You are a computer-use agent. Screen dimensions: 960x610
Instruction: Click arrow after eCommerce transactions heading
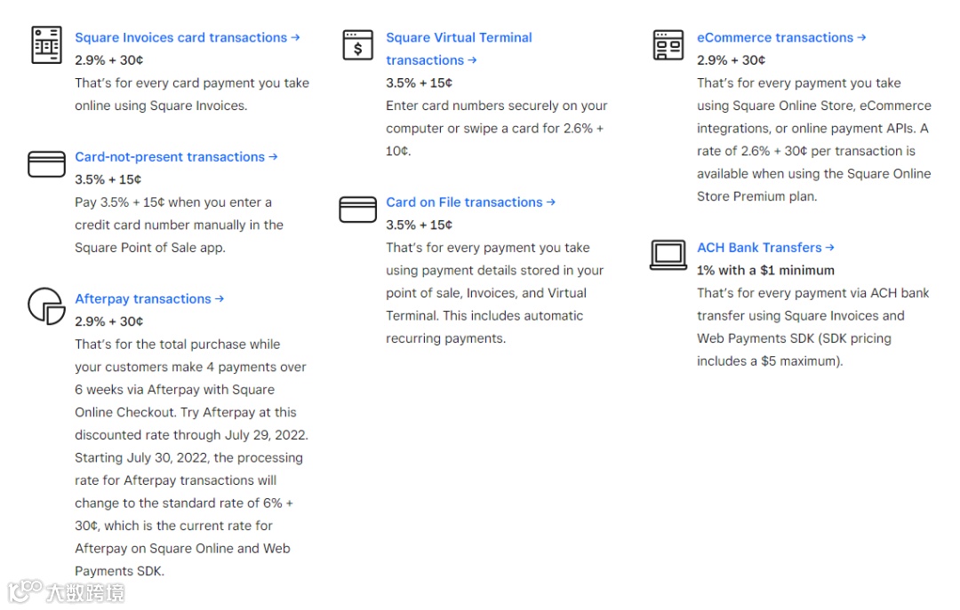pyautogui.click(x=861, y=37)
